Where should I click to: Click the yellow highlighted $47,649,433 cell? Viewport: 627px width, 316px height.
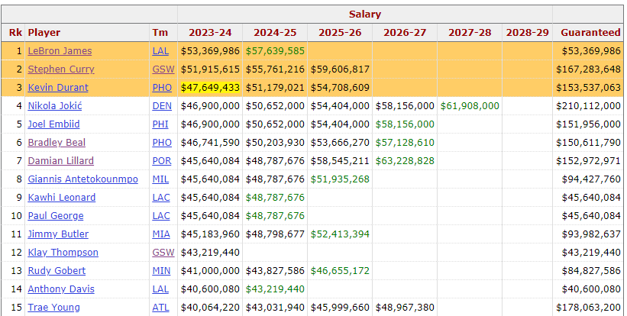tap(210, 88)
